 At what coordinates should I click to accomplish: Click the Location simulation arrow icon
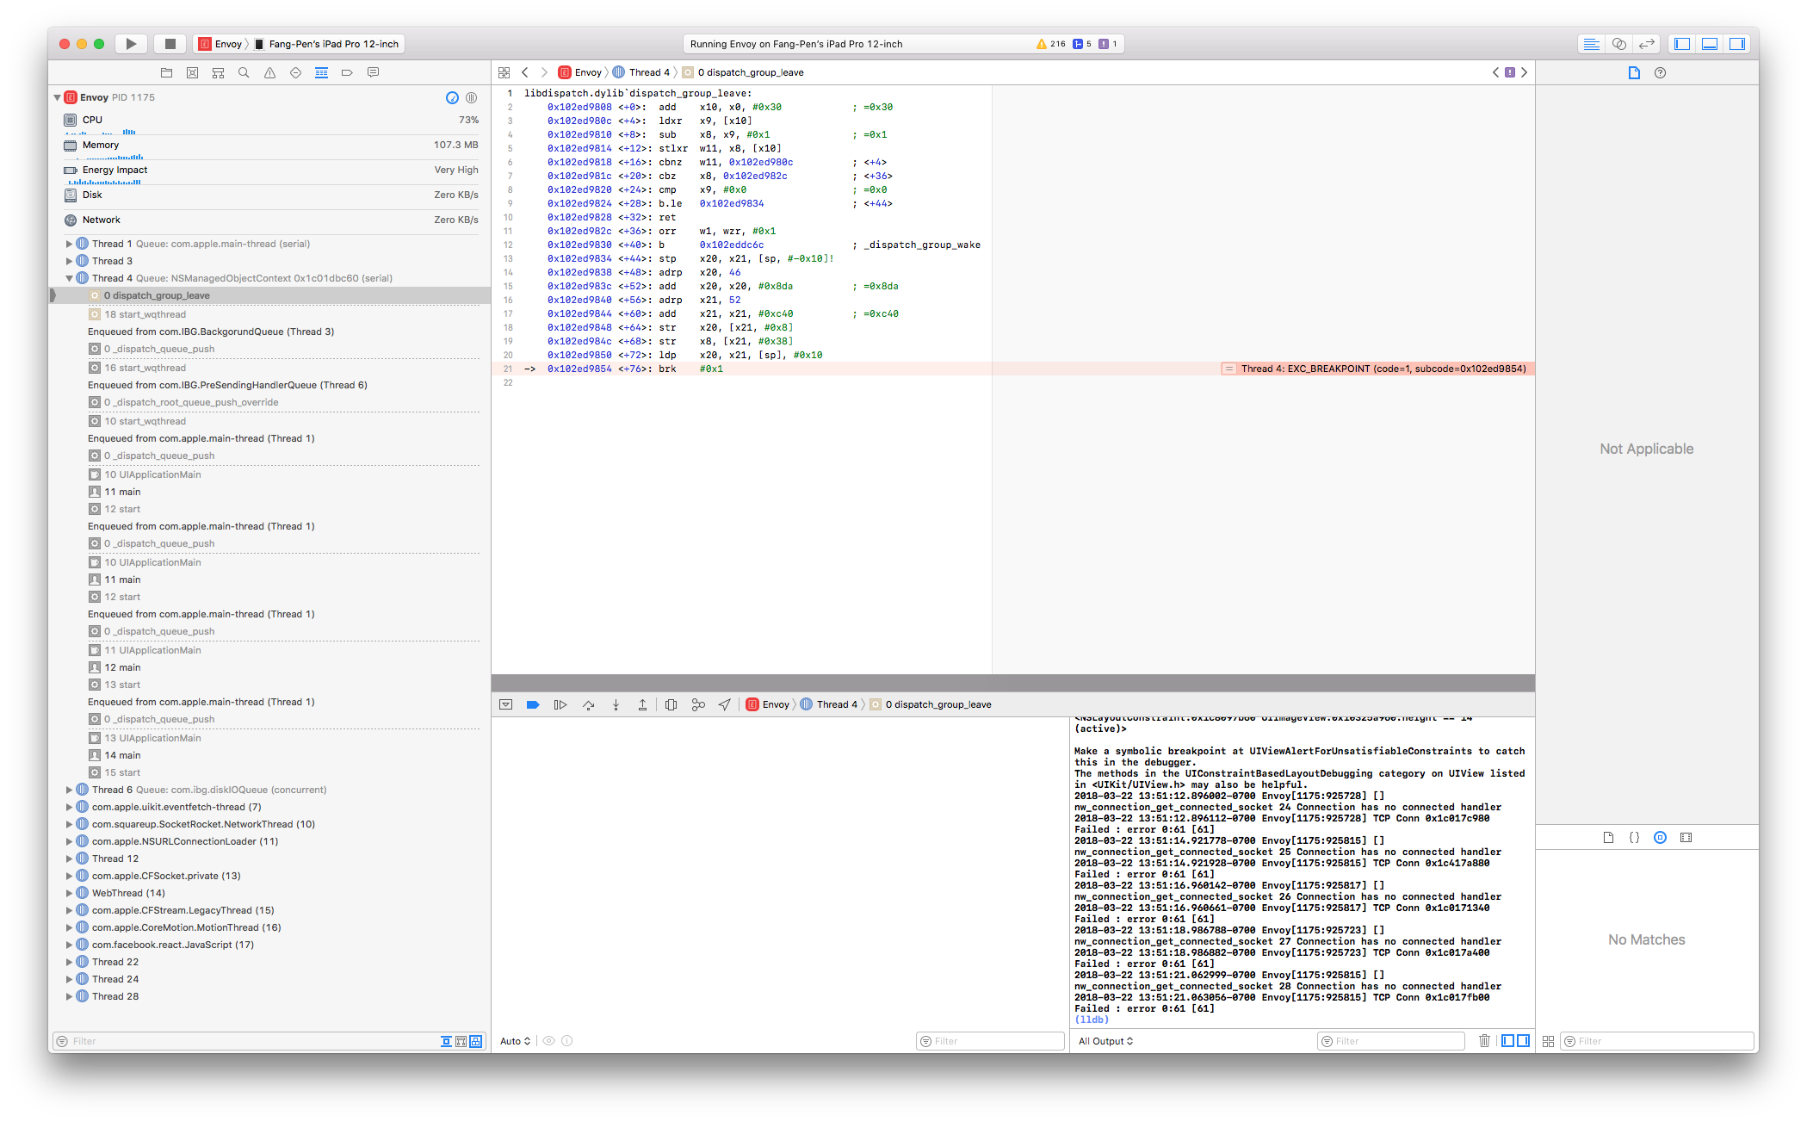[724, 704]
